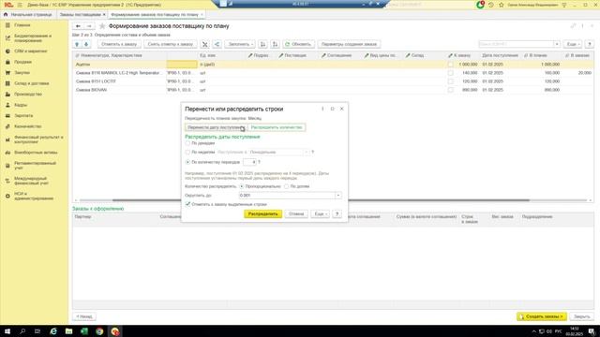Viewport: 600px width, 337px height.
Task: Check К заказу box for Смазка MANNOL row
Action: point(450,73)
